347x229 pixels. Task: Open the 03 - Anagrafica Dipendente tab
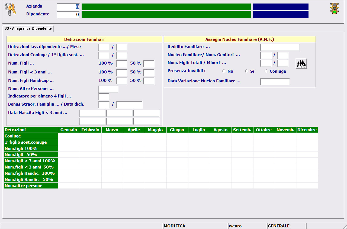coord(28,28)
